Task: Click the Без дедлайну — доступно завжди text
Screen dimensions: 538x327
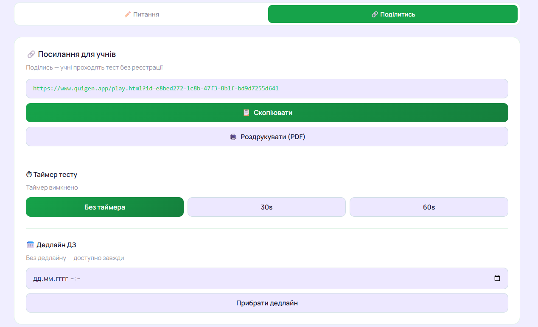Action: coord(75,258)
